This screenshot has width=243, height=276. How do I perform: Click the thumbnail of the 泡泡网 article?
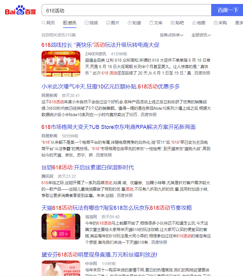[61, 226]
